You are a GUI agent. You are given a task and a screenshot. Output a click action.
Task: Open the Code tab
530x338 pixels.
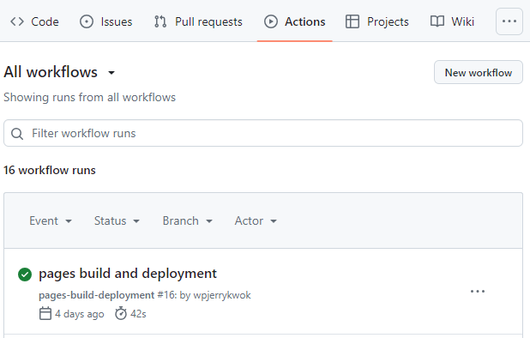tap(34, 21)
